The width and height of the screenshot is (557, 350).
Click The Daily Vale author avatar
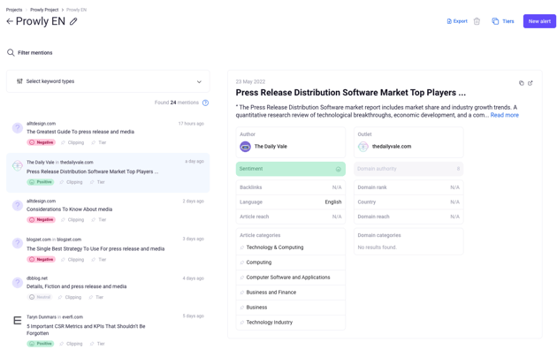tap(245, 146)
